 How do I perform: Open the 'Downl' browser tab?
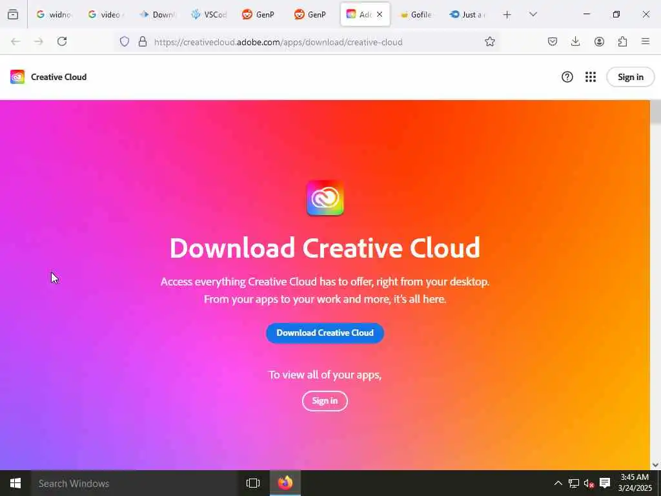[158, 14]
